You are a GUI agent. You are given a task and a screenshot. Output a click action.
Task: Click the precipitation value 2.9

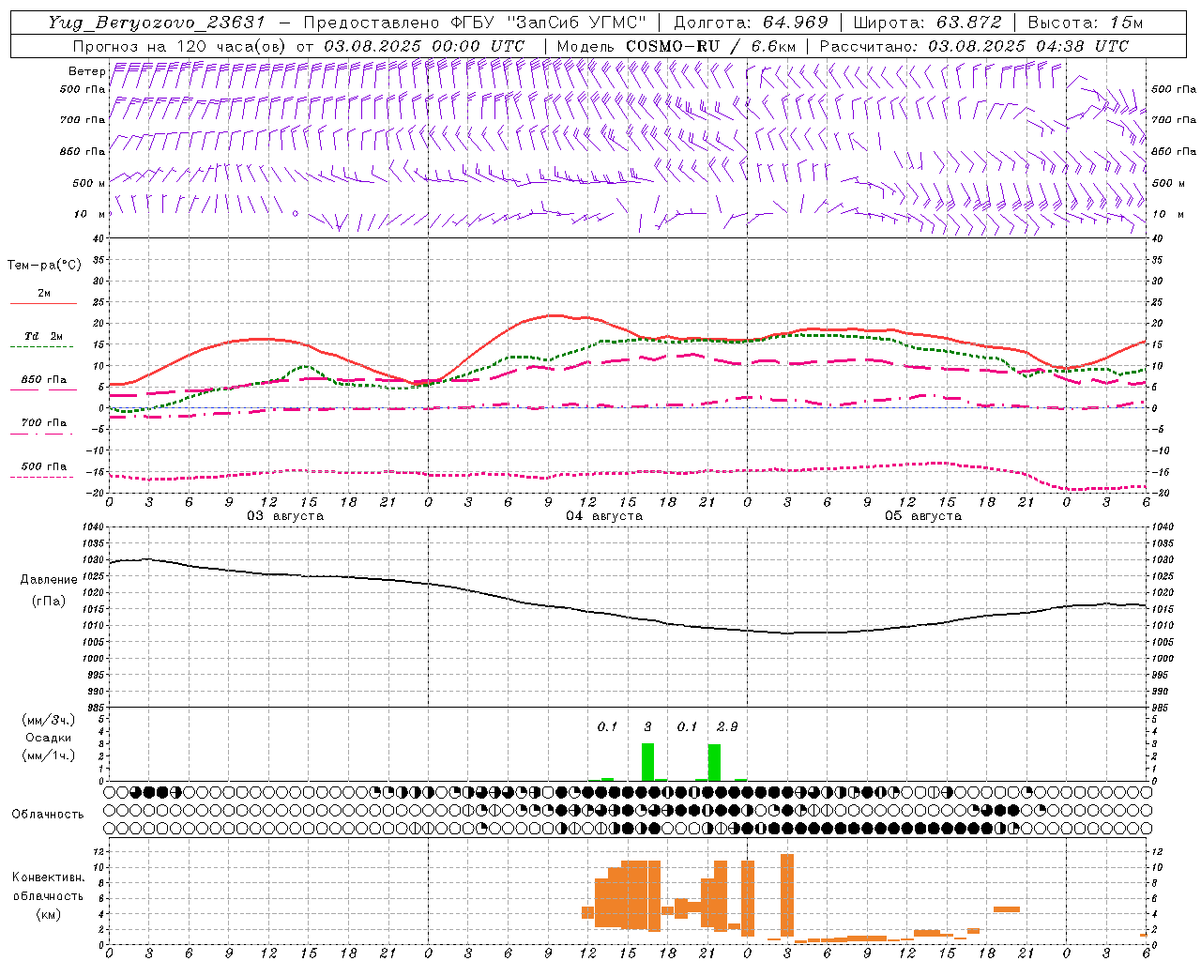pos(727,727)
